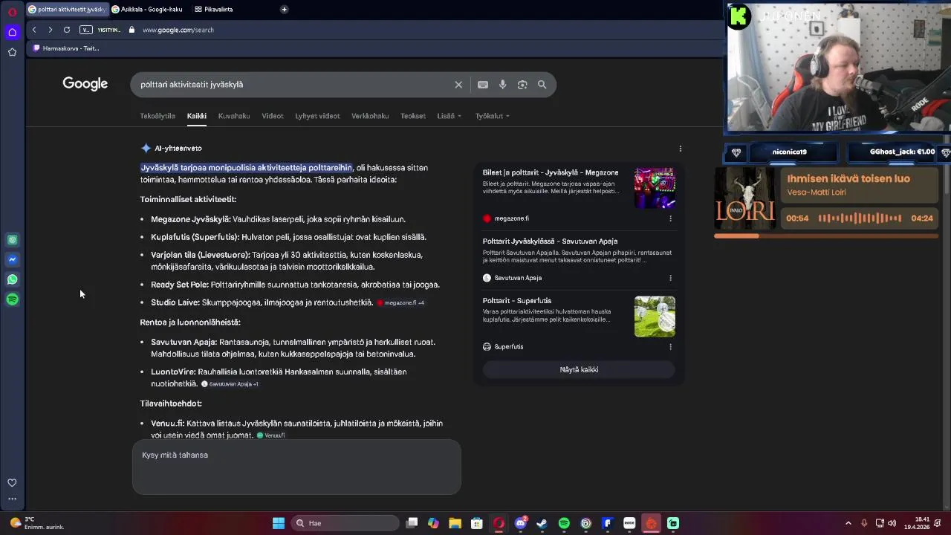Open File Explorer from taskbar
Image resolution: width=951 pixels, height=535 pixels.
click(x=455, y=523)
